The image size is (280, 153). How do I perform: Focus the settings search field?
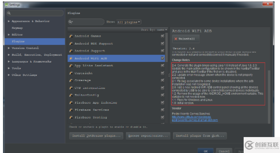tap(35, 13)
